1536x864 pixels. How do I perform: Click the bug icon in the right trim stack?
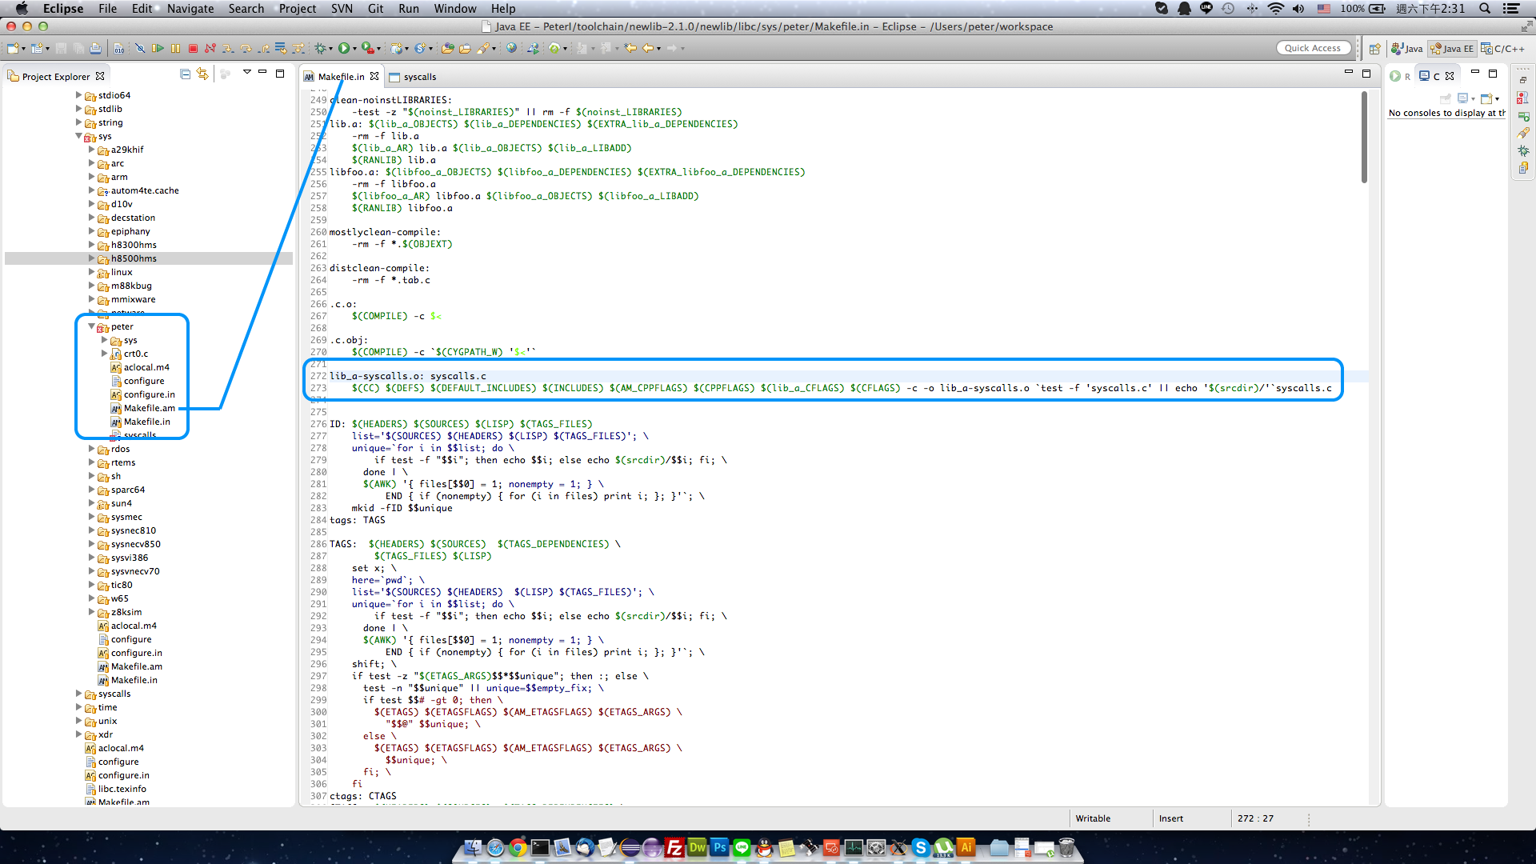(x=1523, y=150)
